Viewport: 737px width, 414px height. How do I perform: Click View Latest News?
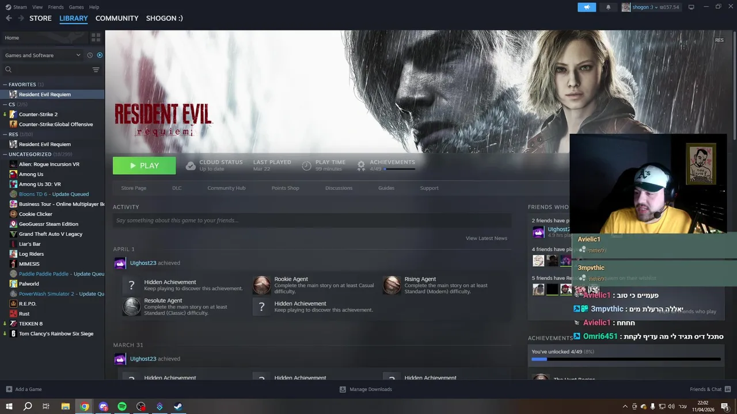point(487,238)
